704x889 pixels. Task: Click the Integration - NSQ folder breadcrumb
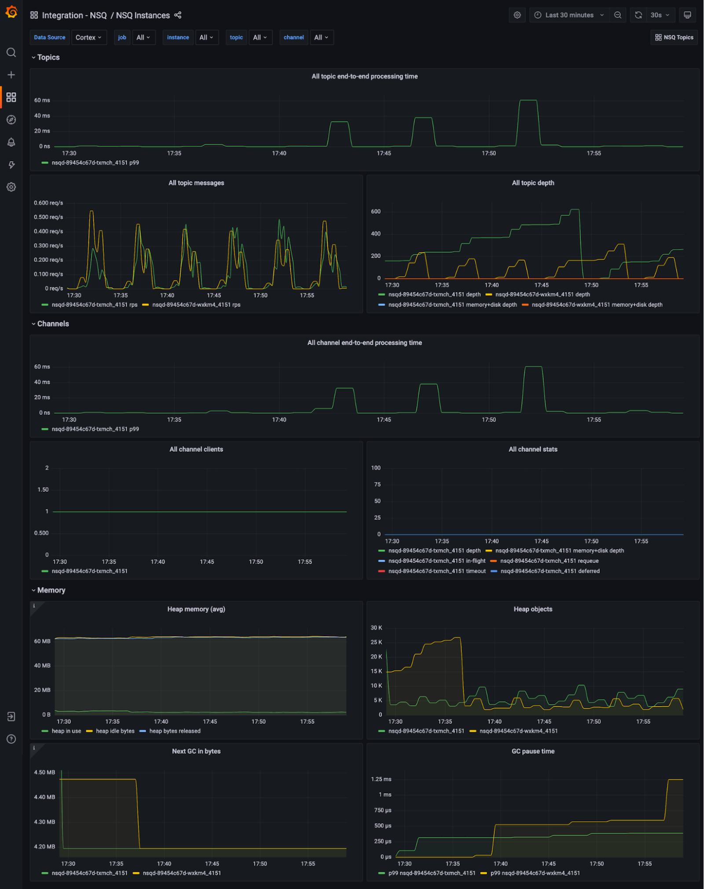(x=74, y=15)
